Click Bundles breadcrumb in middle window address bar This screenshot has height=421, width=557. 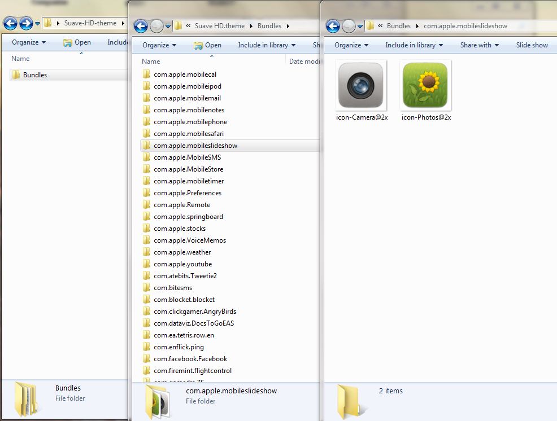(269, 26)
